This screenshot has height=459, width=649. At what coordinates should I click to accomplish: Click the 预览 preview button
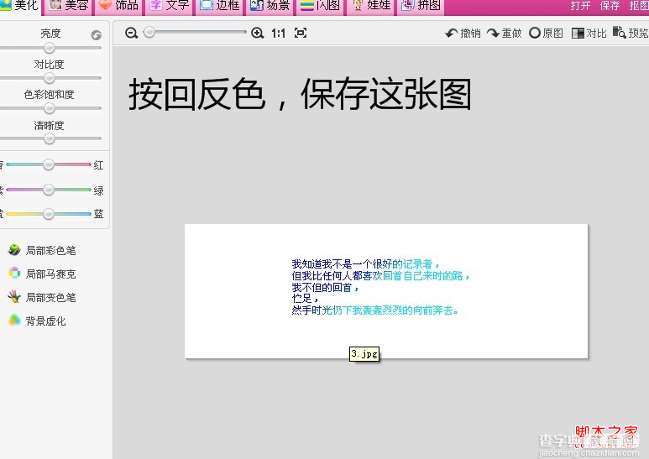click(x=631, y=33)
